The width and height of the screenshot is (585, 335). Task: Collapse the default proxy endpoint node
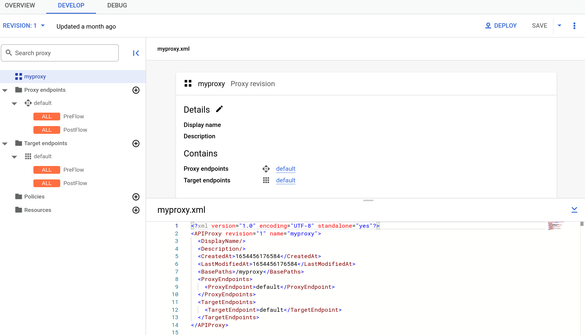pyautogui.click(x=14, y=103)
